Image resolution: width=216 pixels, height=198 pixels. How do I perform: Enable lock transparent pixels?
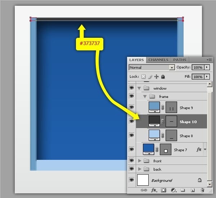pos(143,77)
